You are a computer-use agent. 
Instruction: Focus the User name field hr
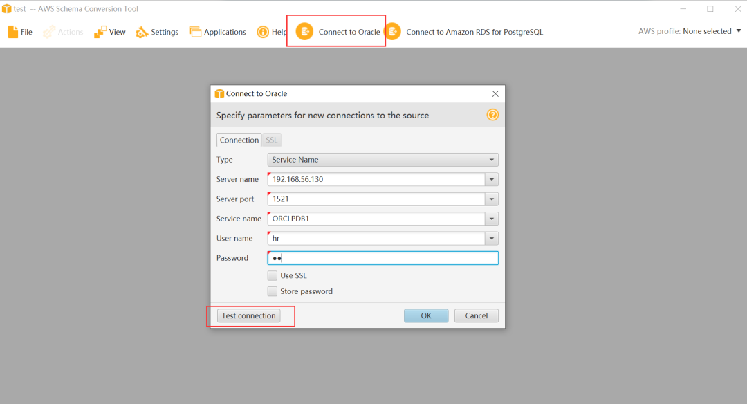[376, 238]
